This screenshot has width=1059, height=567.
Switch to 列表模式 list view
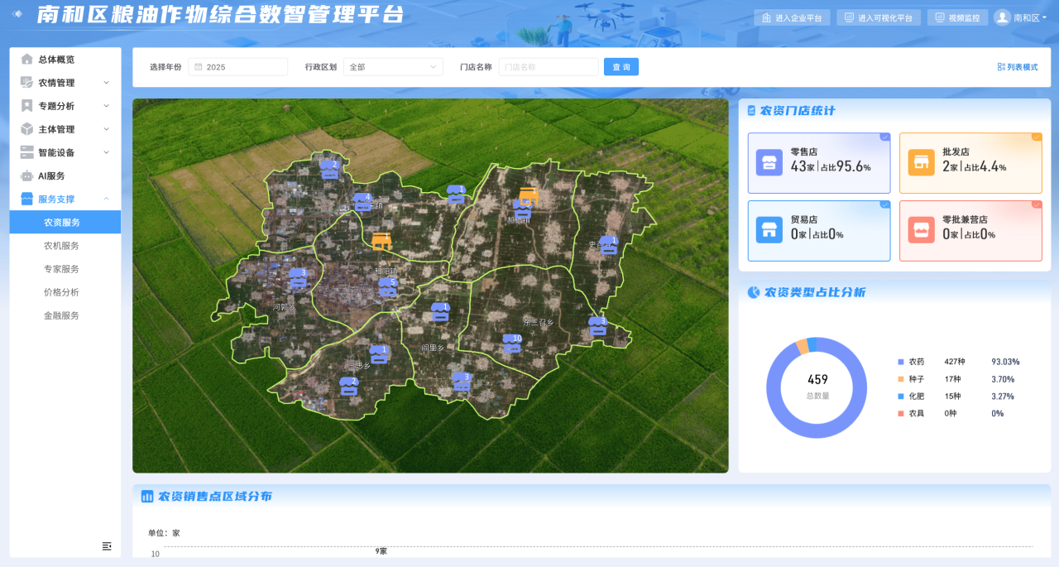click(x=1018, y=67)
